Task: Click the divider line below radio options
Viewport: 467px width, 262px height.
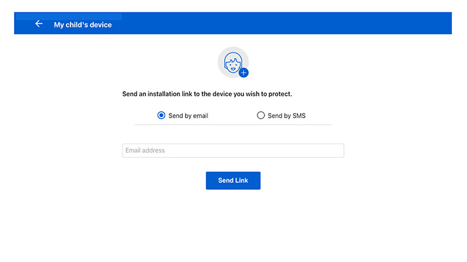Action: [x=233, y=125]
